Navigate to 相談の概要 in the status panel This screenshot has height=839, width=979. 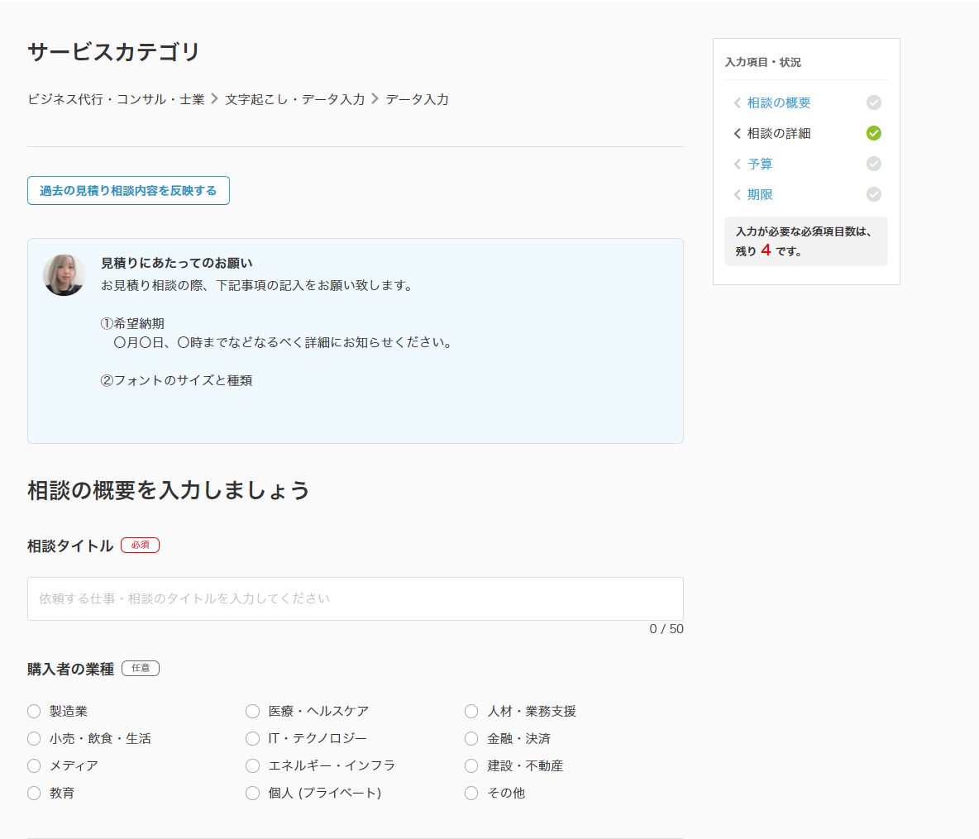point(777,102)
